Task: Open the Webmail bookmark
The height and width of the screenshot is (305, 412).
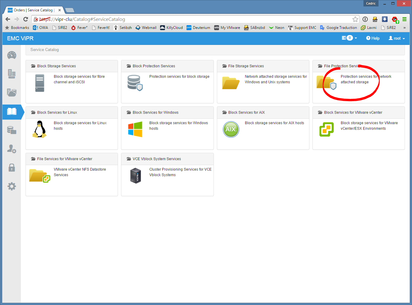Action: pyautogui.click(x=146, y=28)
